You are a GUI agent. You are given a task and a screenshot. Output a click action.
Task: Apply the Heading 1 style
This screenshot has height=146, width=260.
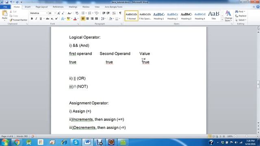(159, 16)
